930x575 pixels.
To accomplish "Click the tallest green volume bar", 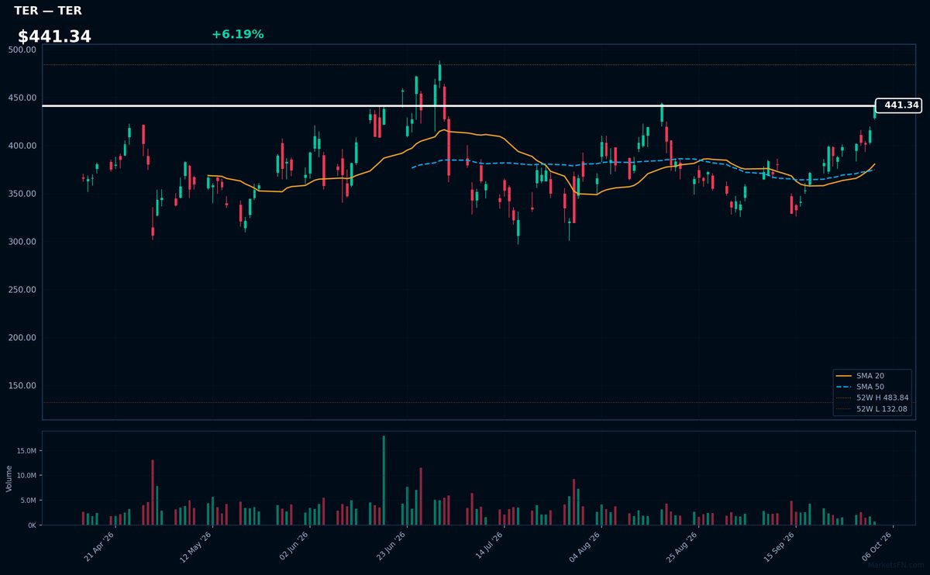I will pyautogui.click(x=384, y=480).
